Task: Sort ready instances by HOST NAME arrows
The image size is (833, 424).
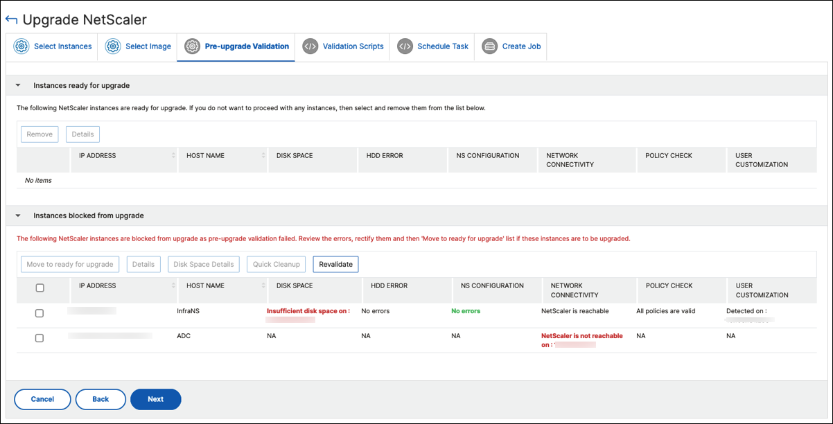Action: click(263, 156)
